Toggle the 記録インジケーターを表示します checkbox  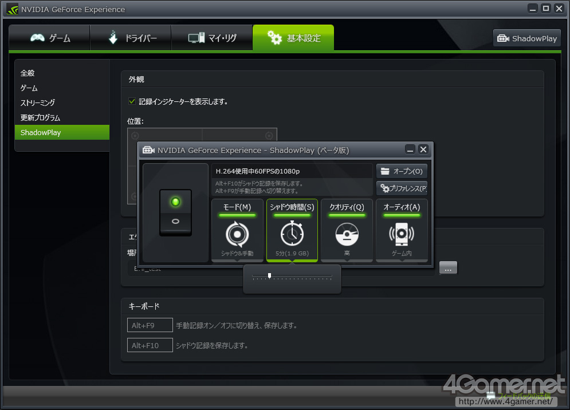point(132,101)
